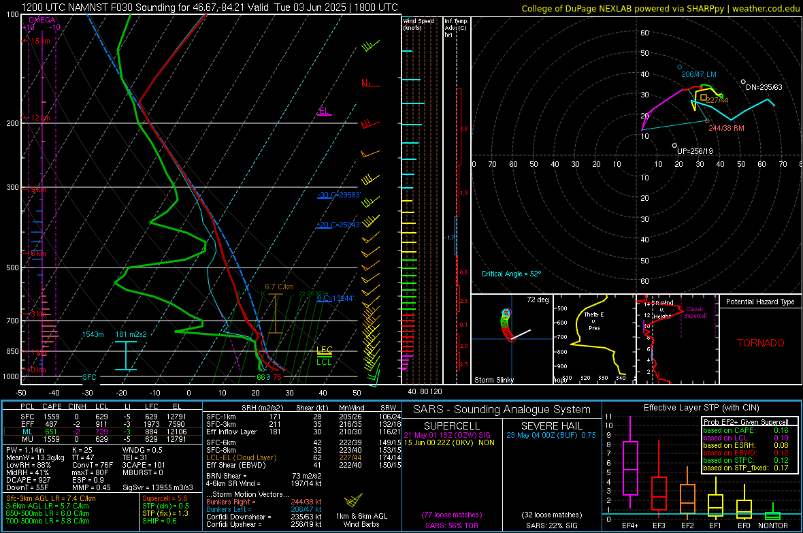This screenshot has height=533, width=803.
Task: Click the '21 May 01 18Z (OZW) SIG' analogue
Action: pyautogui.click(x=447, y=434)
